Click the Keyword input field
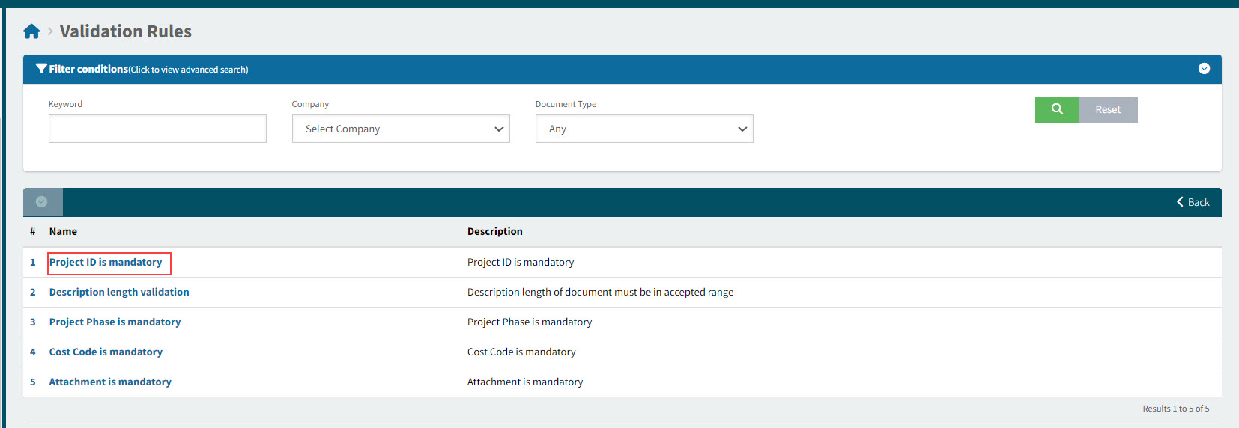Image resolution: width=1239 pixels, height=428 pixels. (157, 129)
